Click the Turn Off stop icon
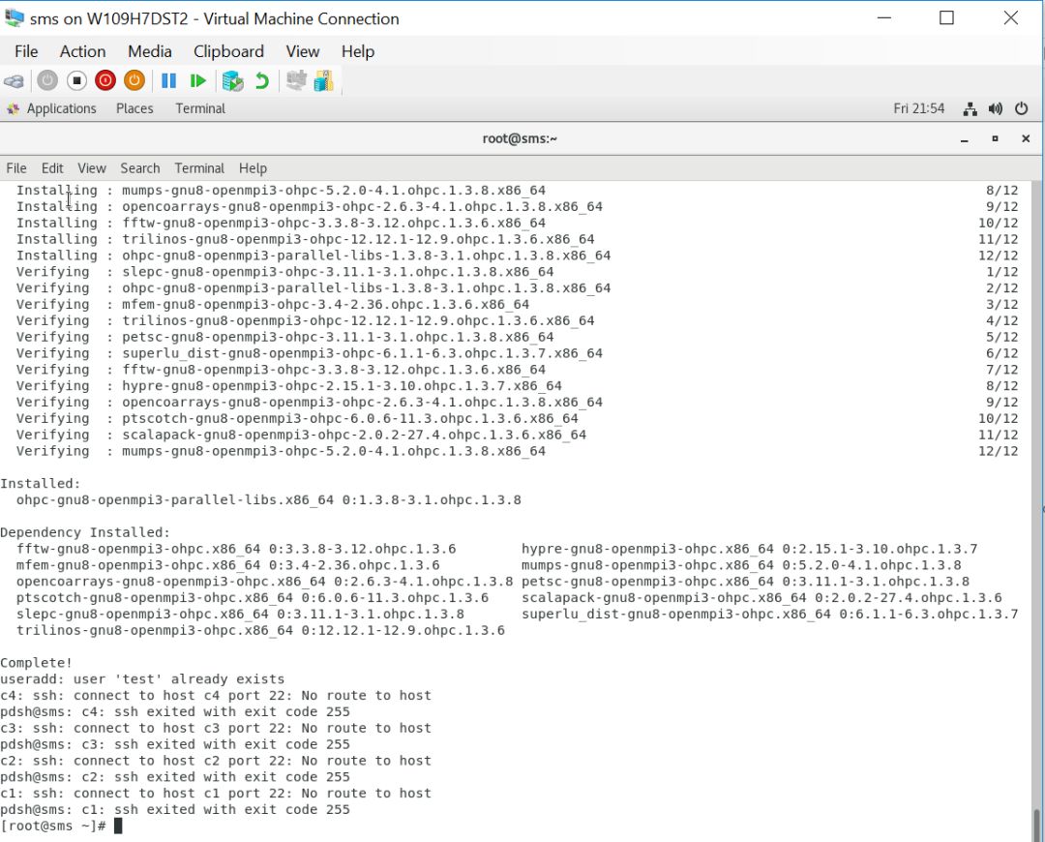Viewport: 1045px width, 842px height. point(76,80)
